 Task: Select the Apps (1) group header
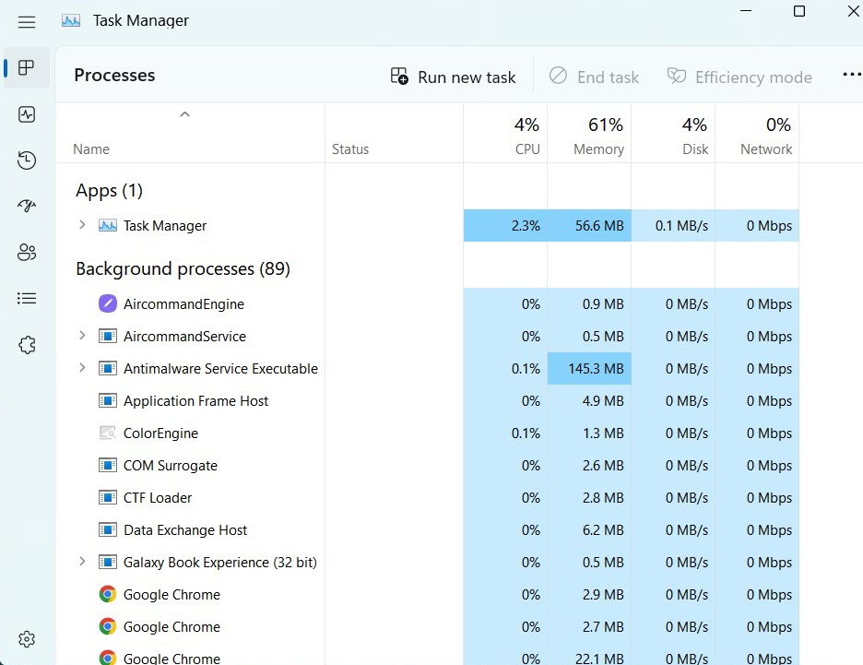pos(109,191)
